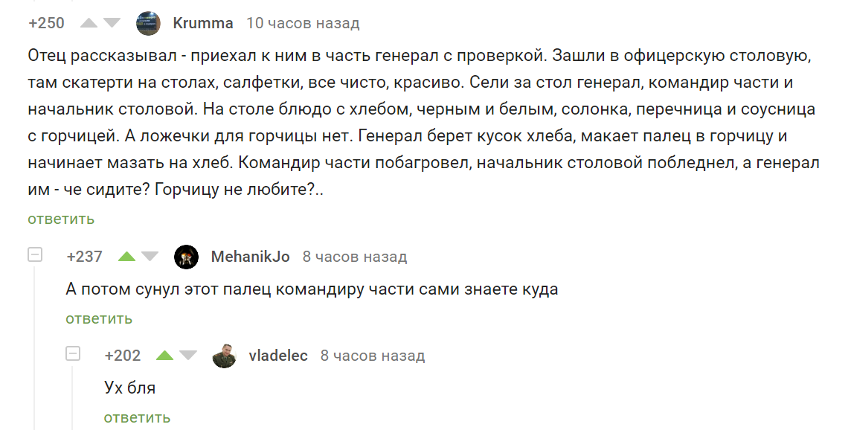Collapse vladelec's comment branch
Image resolution: width=851 pixels, height=430 pixels.
pos(73,354)
